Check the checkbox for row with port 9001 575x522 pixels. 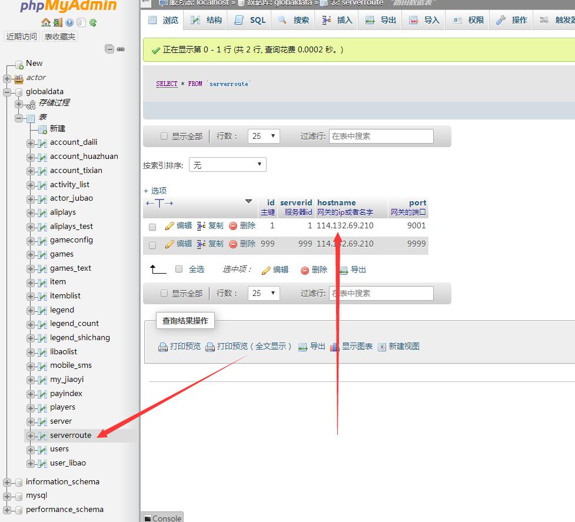152,227
